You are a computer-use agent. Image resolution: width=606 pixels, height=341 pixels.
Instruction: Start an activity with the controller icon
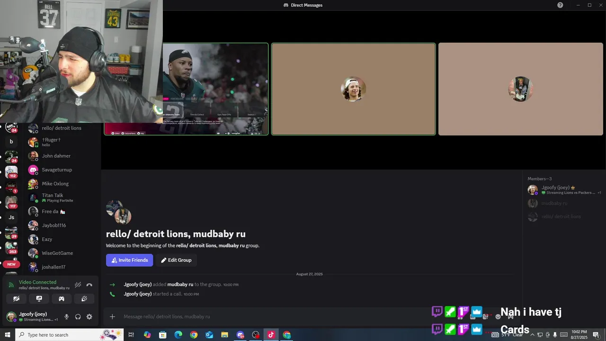tap(62, 299)
